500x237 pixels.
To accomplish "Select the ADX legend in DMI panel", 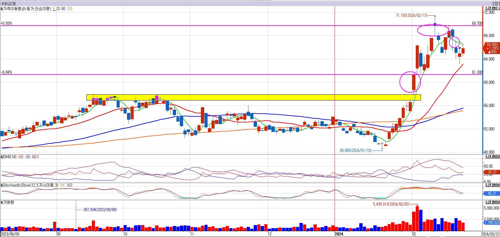I will pos(35,157).
